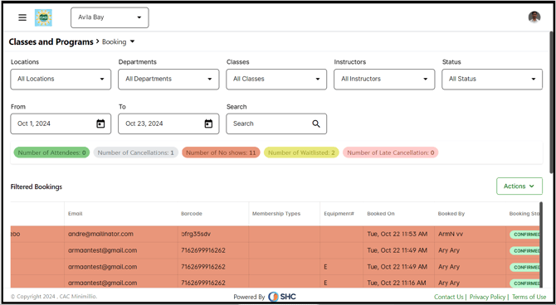
Task: Open the user profile avatar
Action: pyautogui.click(x=534, y=17)
